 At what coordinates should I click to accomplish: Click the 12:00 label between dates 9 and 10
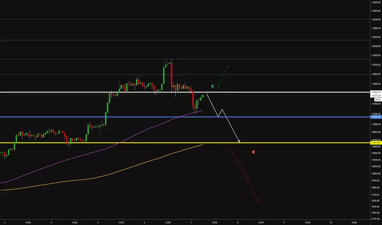(x=307, y=222)
